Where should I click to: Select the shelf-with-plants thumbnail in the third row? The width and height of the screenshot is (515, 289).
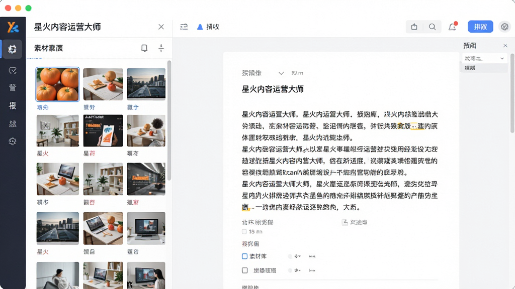[x=103, y=179]
